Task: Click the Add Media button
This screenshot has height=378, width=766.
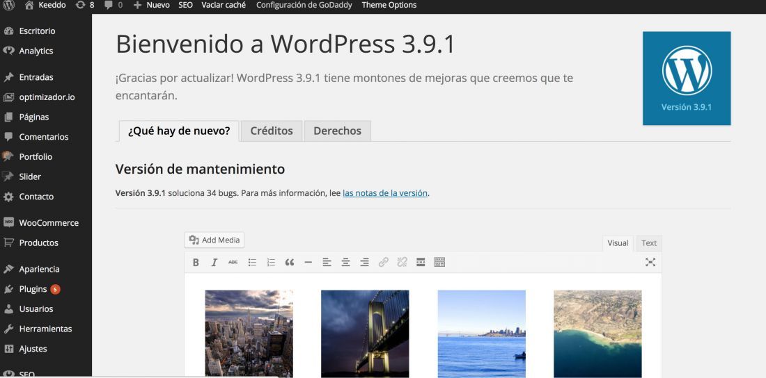Action: tap(214, 240)
